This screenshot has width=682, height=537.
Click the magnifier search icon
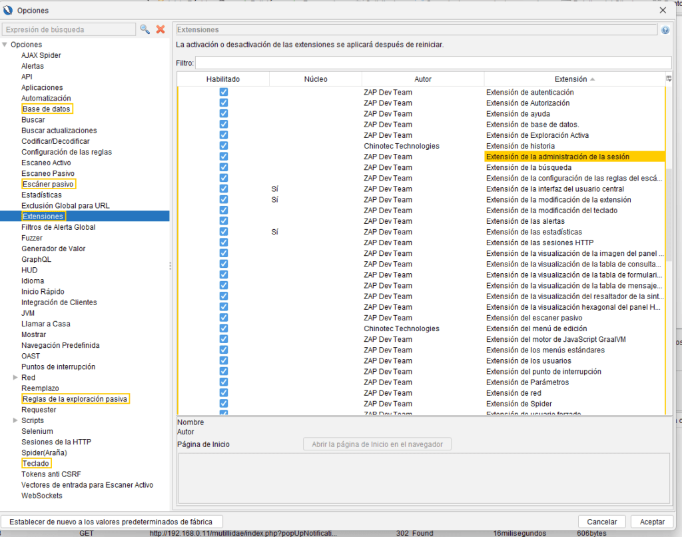[x=145, y=29]
